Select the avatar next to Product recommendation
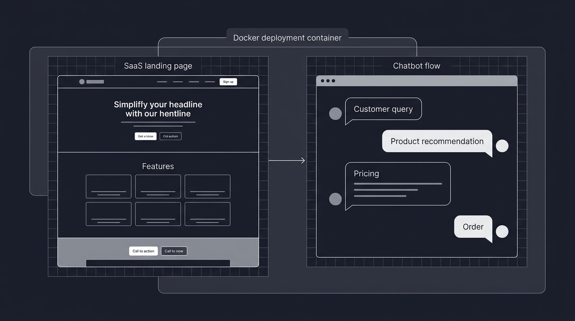Viewport: 575px width, 321px height. point(502,145)
